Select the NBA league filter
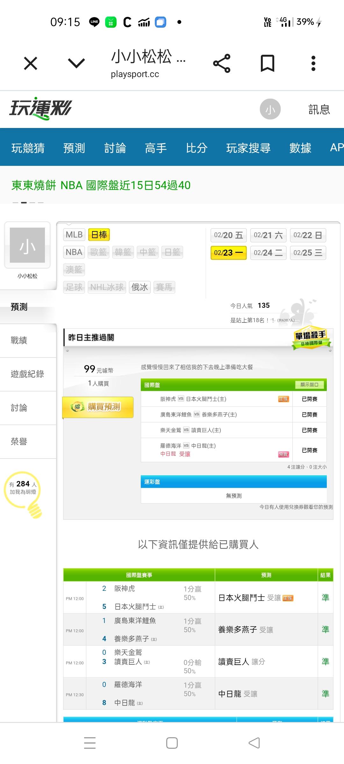This screenshot has width=344, height=764. click(74, 252)
